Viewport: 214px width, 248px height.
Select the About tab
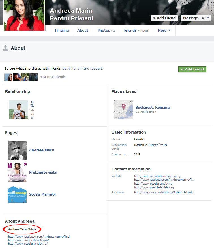pos(83,31)
